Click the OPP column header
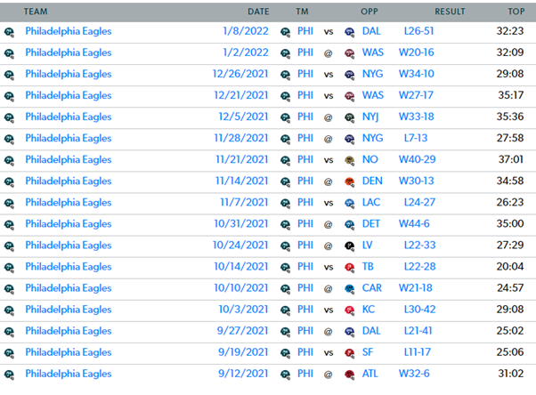Image resolution: width=536 pixels, height=395 pixels. [x=370, y=12]
